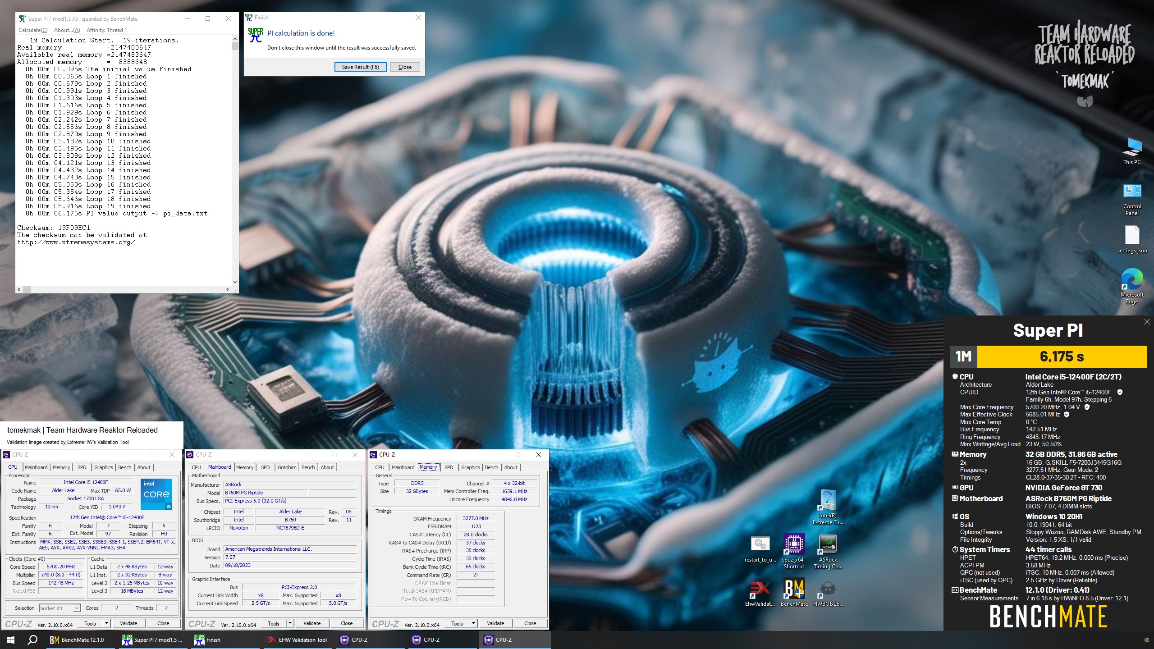Switch to Mainboard tab in first CPU-Z

pyautogui.click(x=36, y=467)
